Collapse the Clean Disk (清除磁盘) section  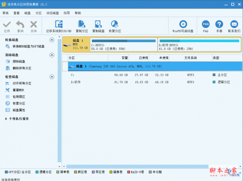pyautogui.click(x=52, y=55)
